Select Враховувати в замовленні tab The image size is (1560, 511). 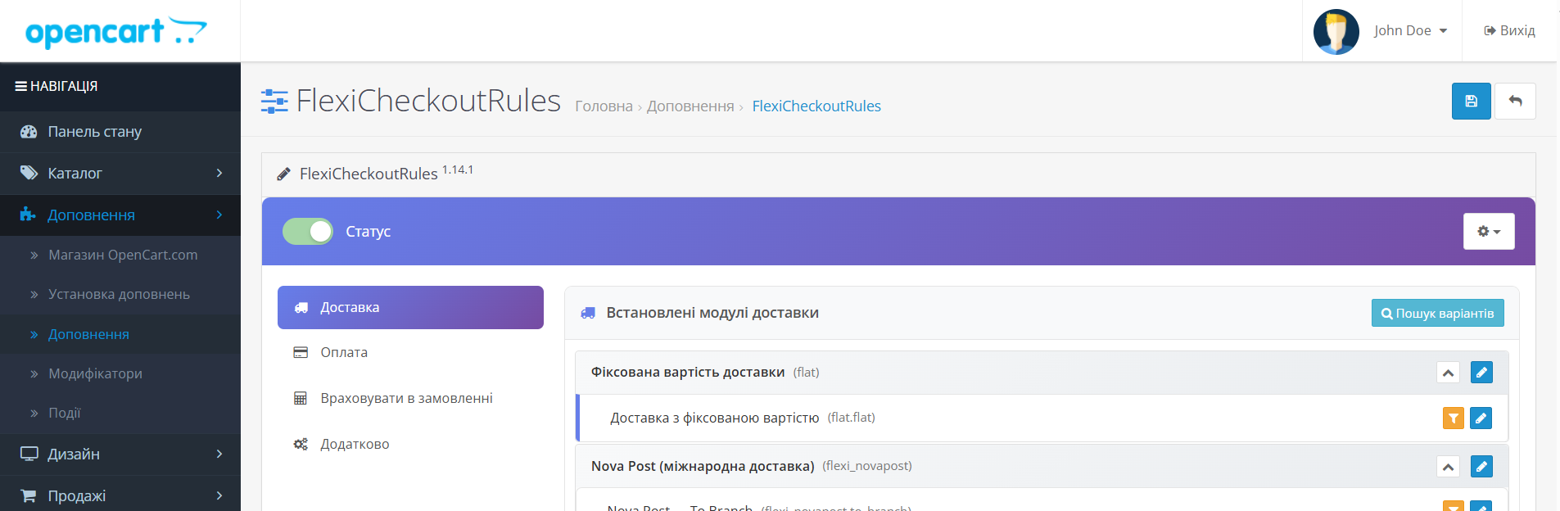[410, 398]
